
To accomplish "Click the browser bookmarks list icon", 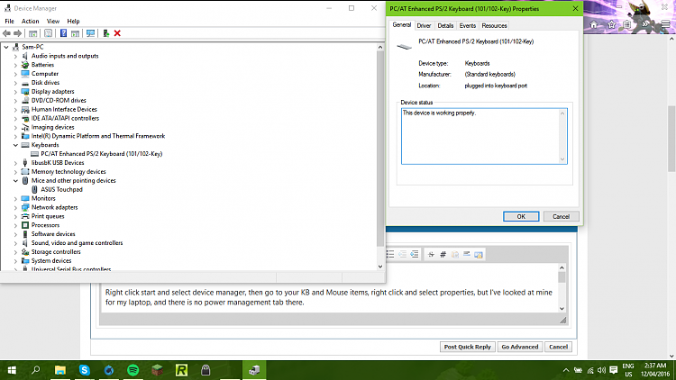I will [626, 24].
